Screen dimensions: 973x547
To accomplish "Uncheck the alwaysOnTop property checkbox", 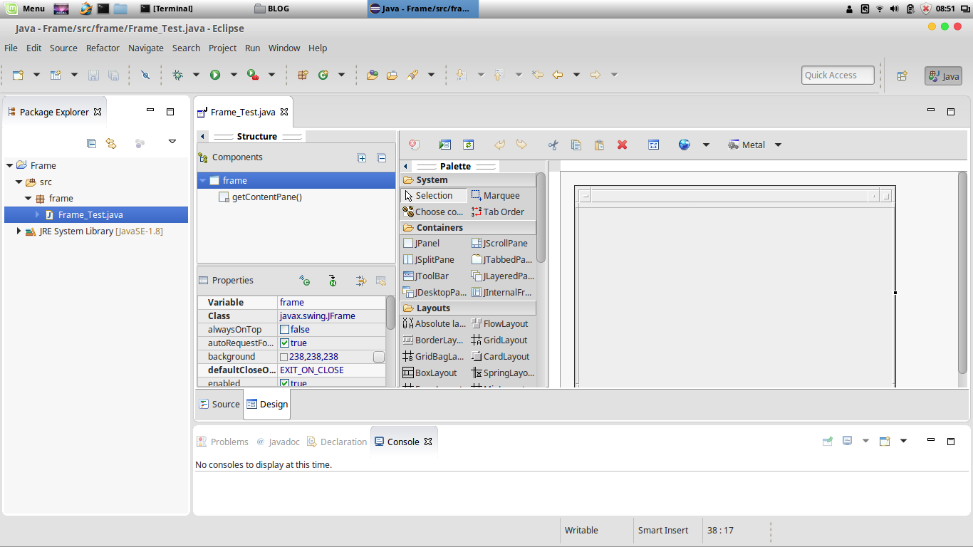I will 283,329.
